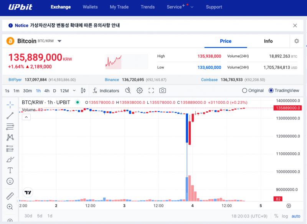307x224 pixels.
Task: Collapse the chart legend with chevron
Action: point(26,117)
